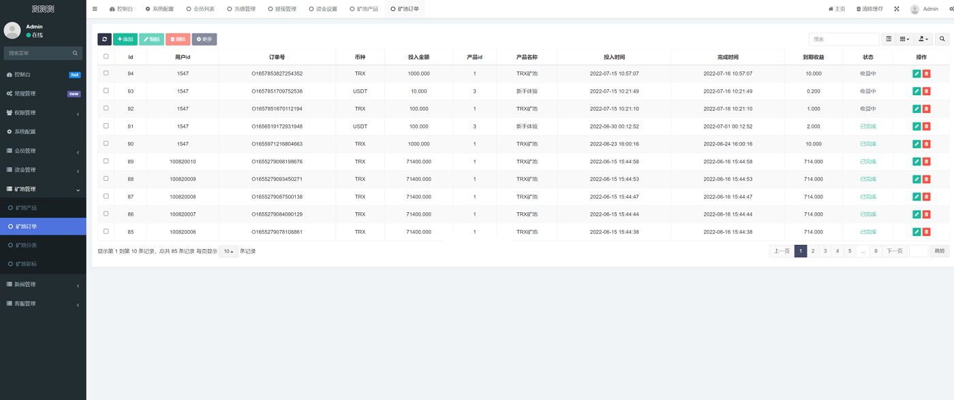Click the green edit icon for order 94
This screenshot has width=954, height=400.
917,73
